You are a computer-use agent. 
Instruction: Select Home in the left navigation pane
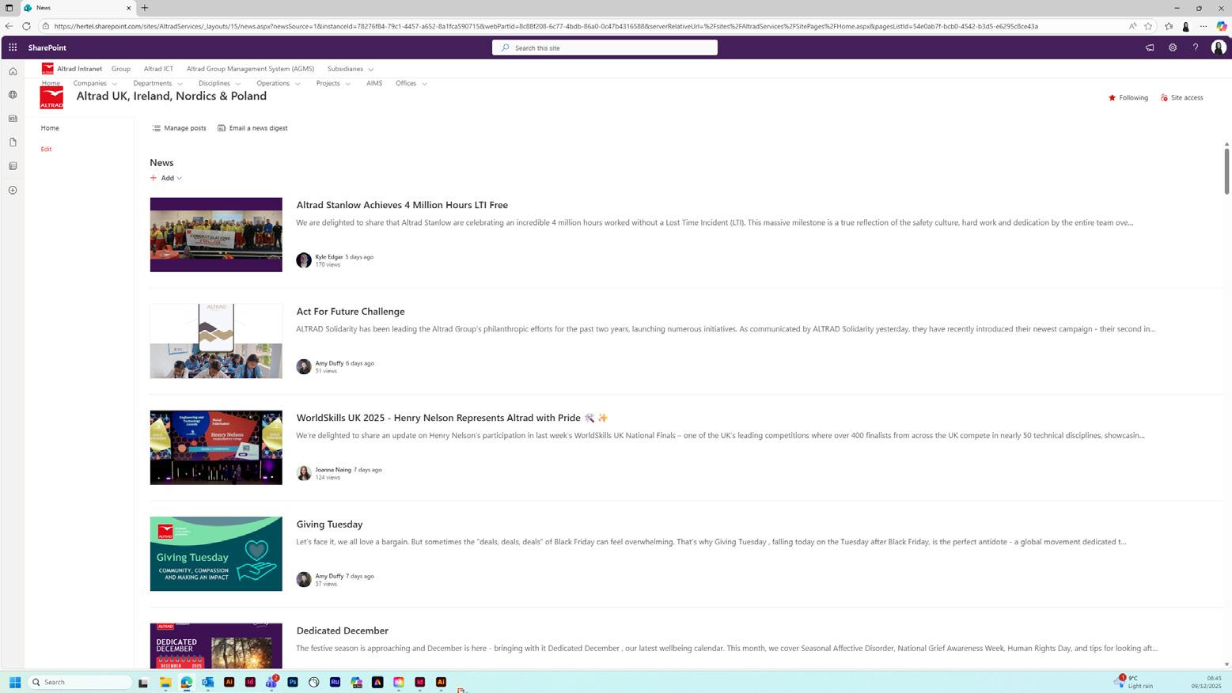click(50, 128)
